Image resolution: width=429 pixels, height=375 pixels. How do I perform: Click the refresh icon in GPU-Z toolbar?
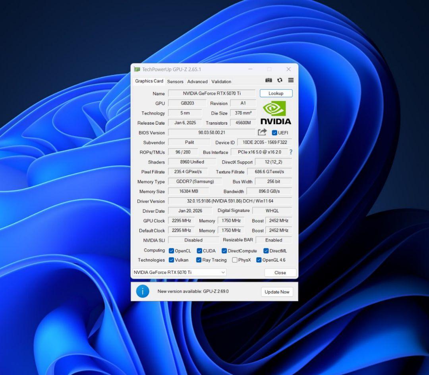pyautogui.click(x=280, y=80)
